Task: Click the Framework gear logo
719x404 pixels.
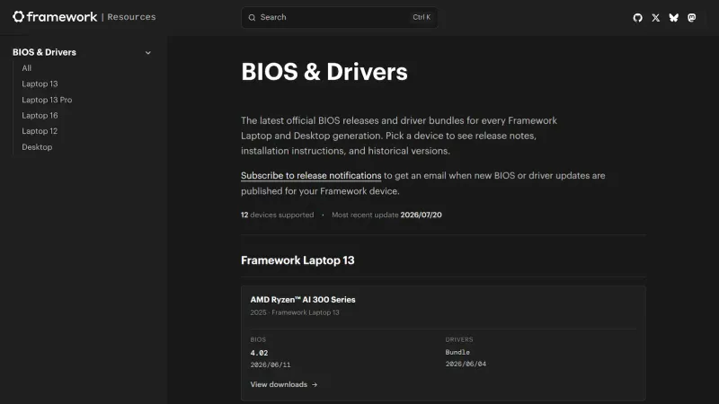Action: coord(18,17)
